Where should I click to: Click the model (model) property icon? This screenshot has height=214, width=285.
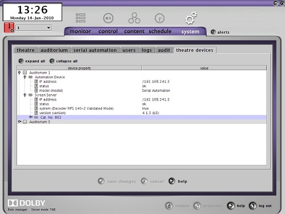click(x=36, y=90)
